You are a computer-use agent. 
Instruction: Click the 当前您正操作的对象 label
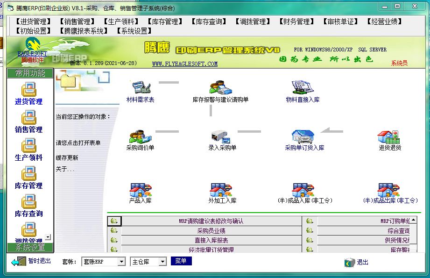[x=83, y=117]
